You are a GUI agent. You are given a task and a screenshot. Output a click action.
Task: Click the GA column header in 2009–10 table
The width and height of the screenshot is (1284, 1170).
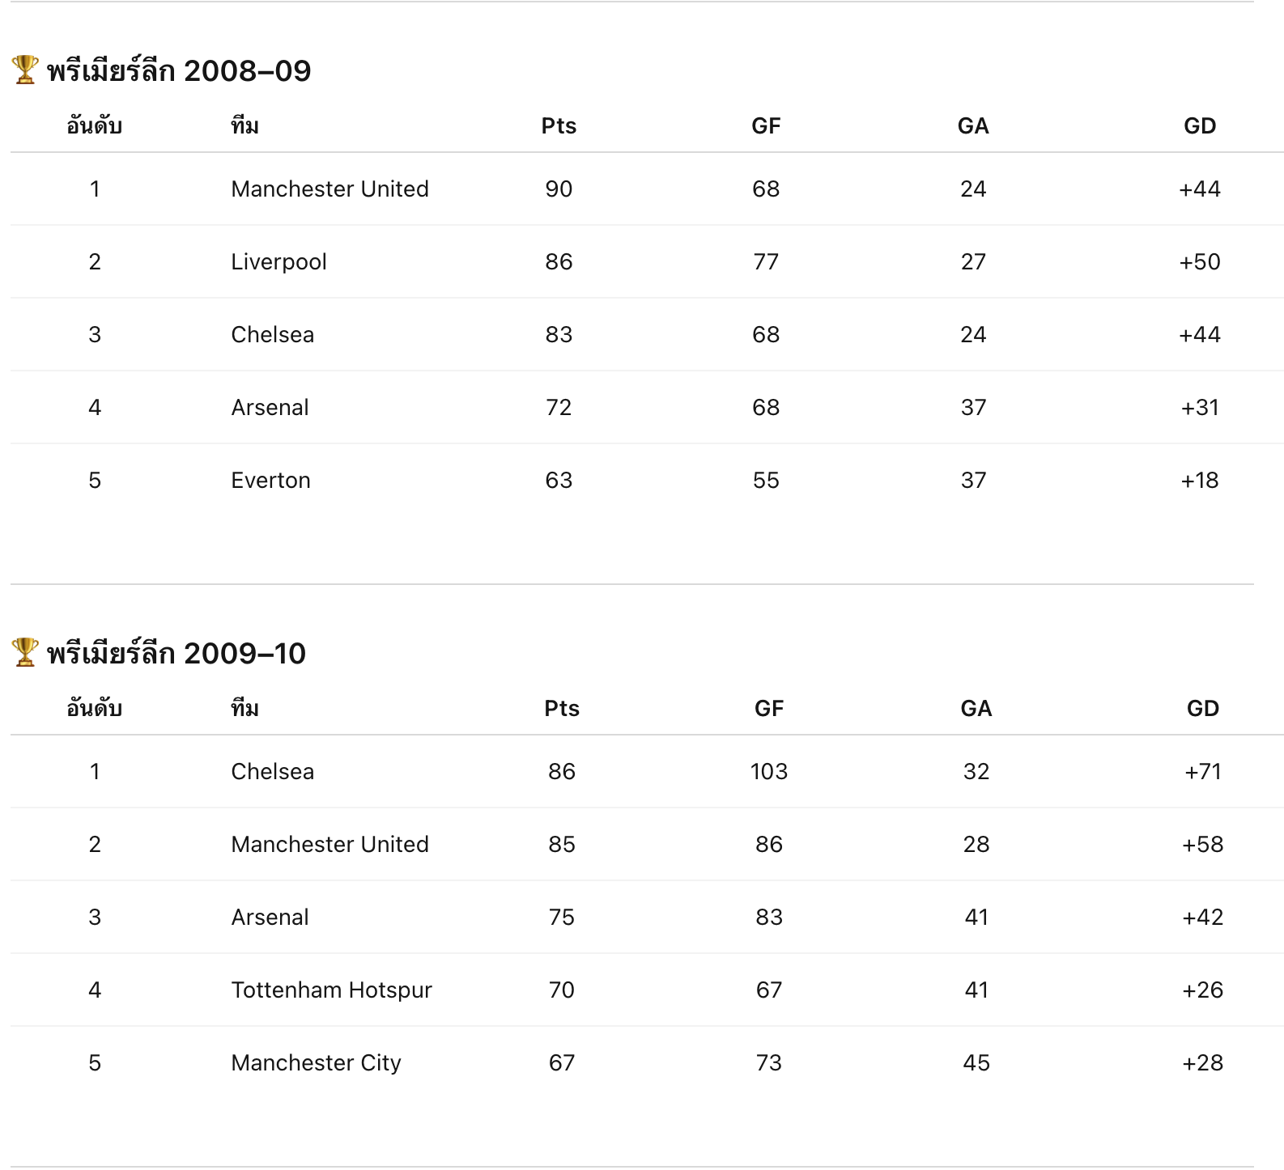click(x=976, y=709)
